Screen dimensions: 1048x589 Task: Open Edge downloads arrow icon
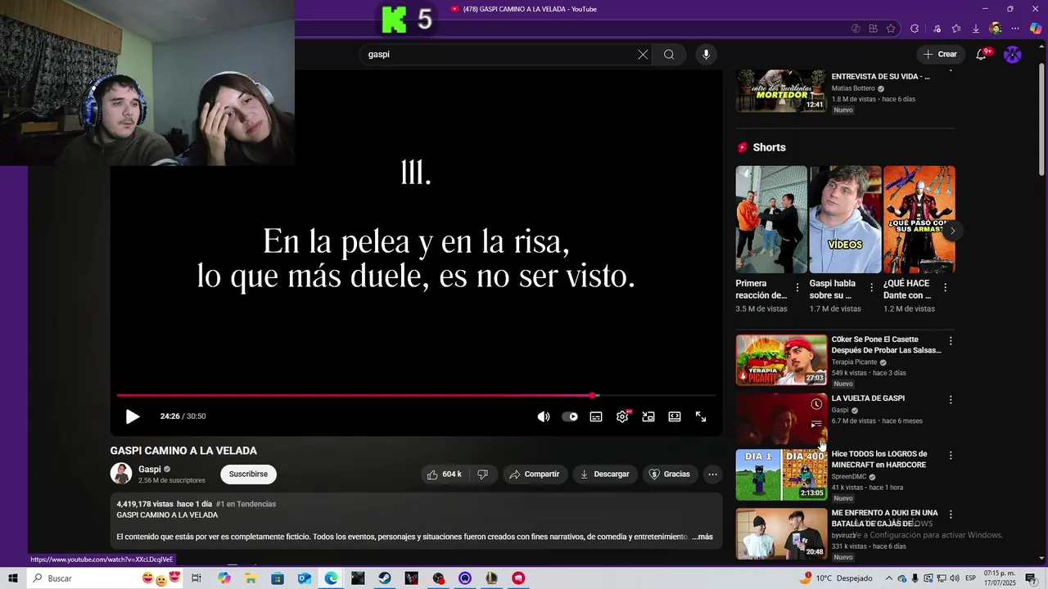pyautogui.click(x=976, y=29)
